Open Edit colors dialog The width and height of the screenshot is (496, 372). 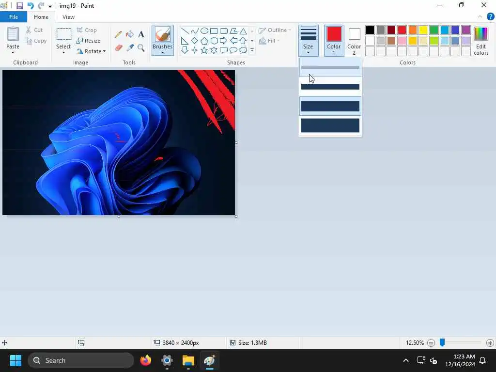[x=481, y=41]
